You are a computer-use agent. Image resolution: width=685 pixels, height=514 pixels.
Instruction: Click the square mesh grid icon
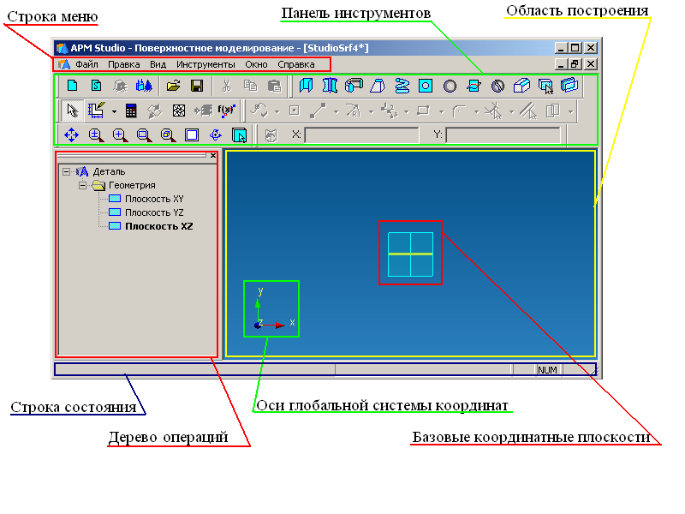(179, 111)
